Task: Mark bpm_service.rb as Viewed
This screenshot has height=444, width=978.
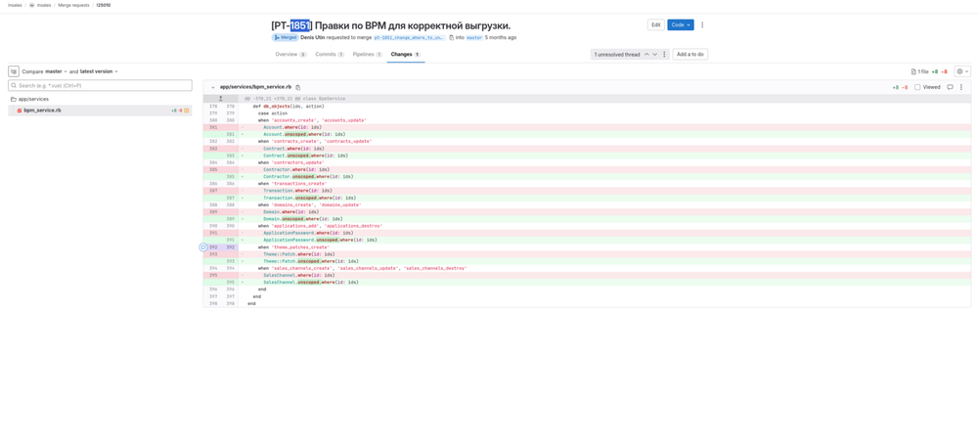Action: tap(917, 87)
